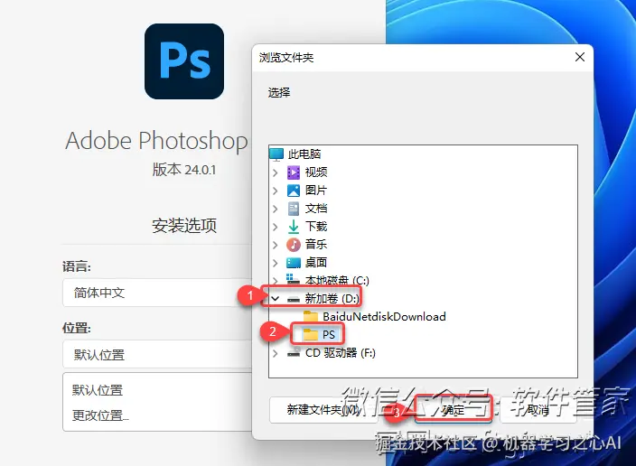Select 此电脑 in the folder tree
This screenshot has height=466, width=636.
pyautogui.click(x=304, y=154)
